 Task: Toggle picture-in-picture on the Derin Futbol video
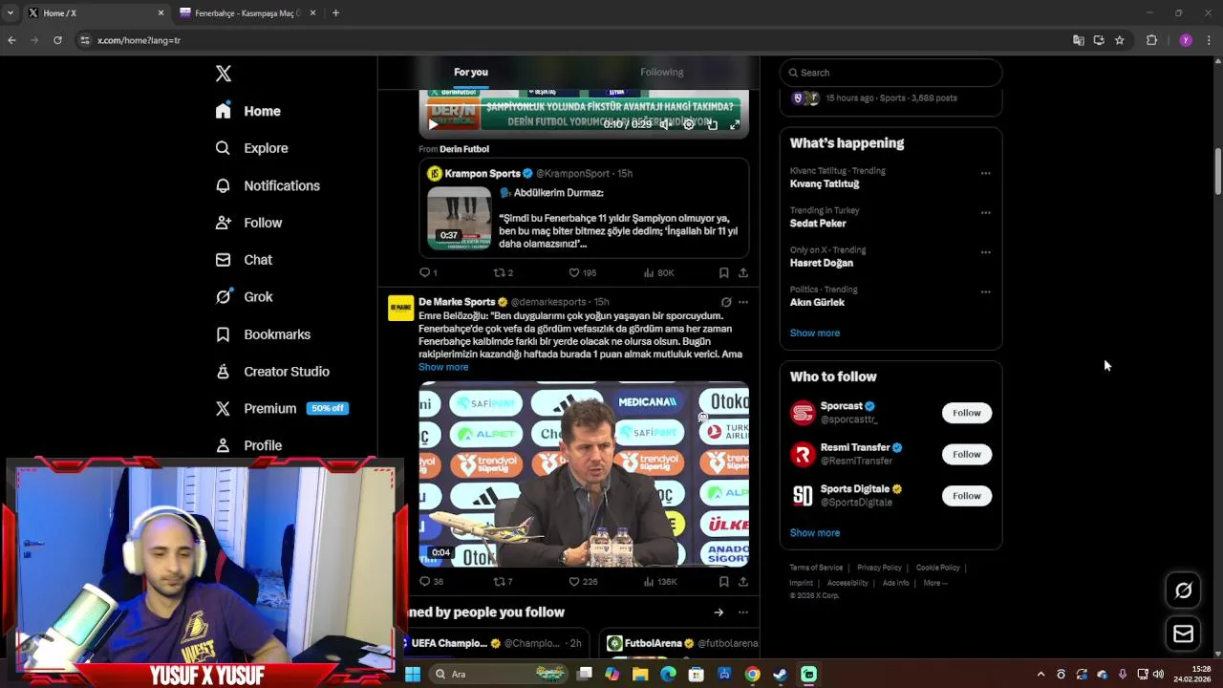point(712,124)
